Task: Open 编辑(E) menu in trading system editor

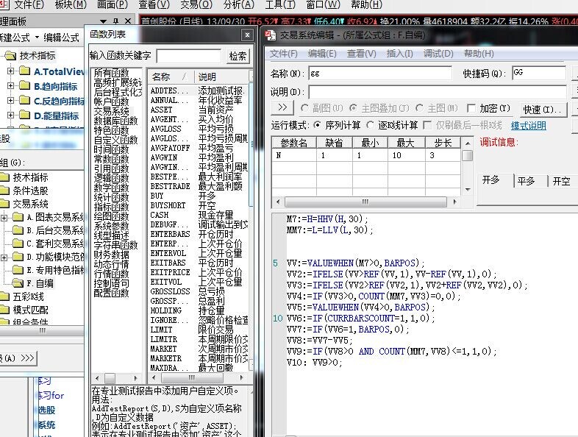Action: coord(322,54)
